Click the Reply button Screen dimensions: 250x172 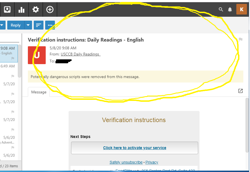[16, 25]
